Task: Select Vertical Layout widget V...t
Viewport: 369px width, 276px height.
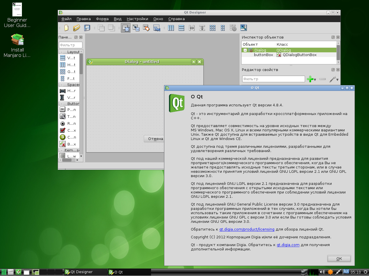Action: click(x=69, y=58)
